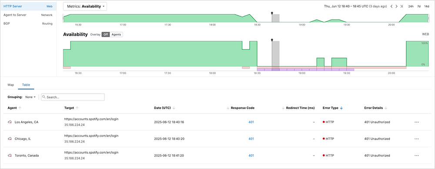Click the Los Angeles, CA agent name
Image resolution: width=435 pixels, height=169 pixels.
click(27, 122)
